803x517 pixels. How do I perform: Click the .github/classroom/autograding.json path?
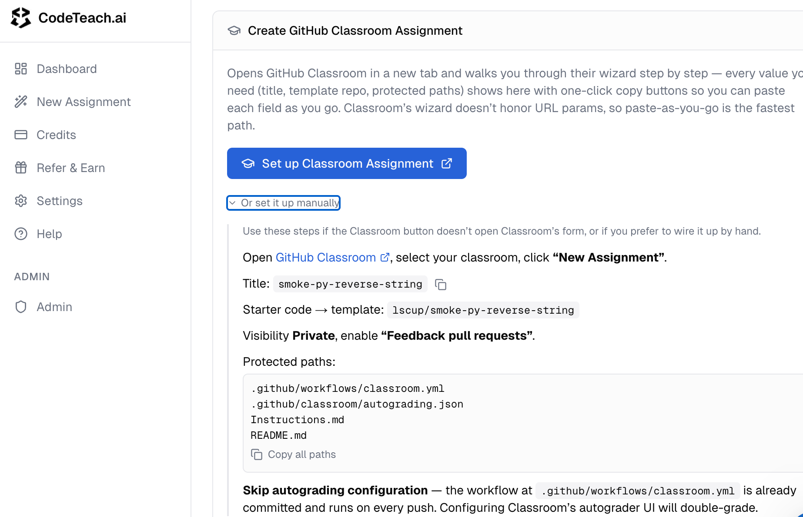pyautogui.click(x=357, y=404)
